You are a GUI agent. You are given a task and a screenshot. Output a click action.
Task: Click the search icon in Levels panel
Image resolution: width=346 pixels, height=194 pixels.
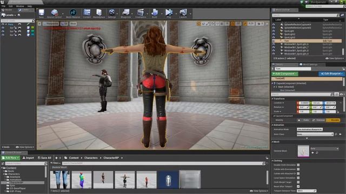coord(34,20)
